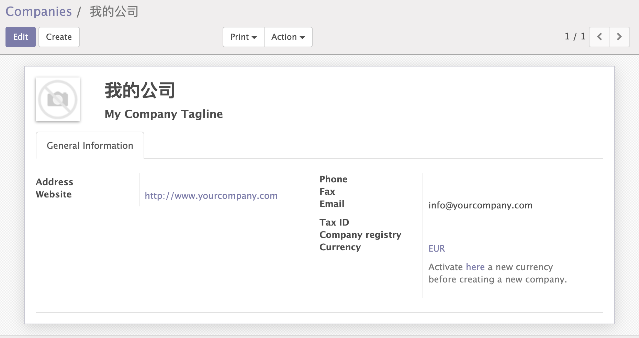Open the Print dropdown menu
Screen dimensions: 639x338
pyautogui.click(x=244, y=37)
